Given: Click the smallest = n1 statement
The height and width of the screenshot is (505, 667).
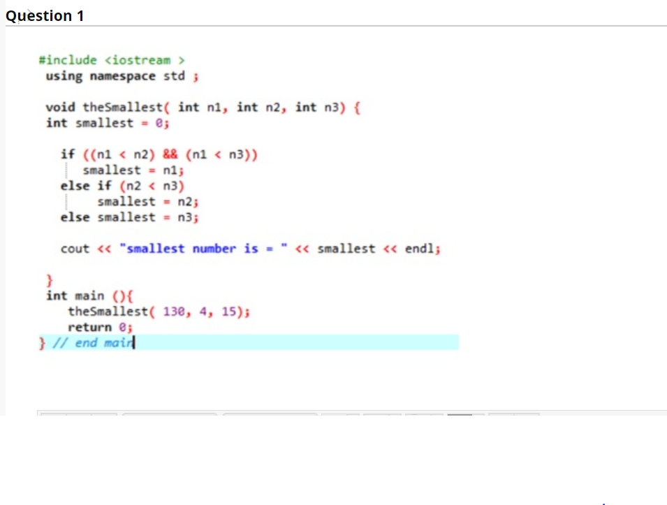Looking at the screenshot, I should [x=133, y=170].
